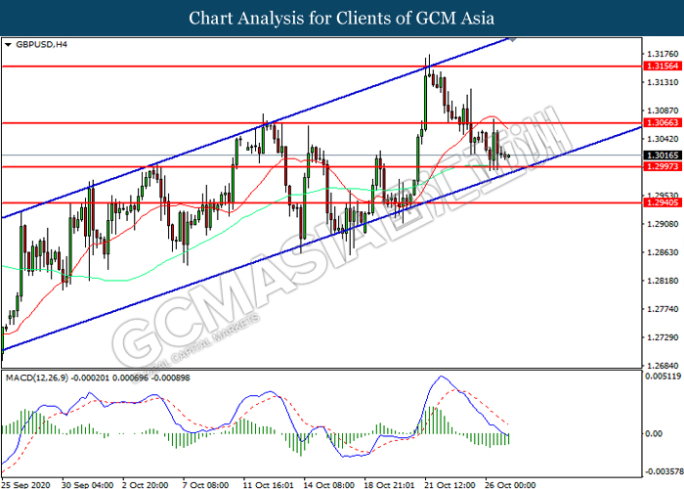The image size is (684, 489).
Task: Click the Chart Analysis for Clients title
Action: click(x=342, y=18)
